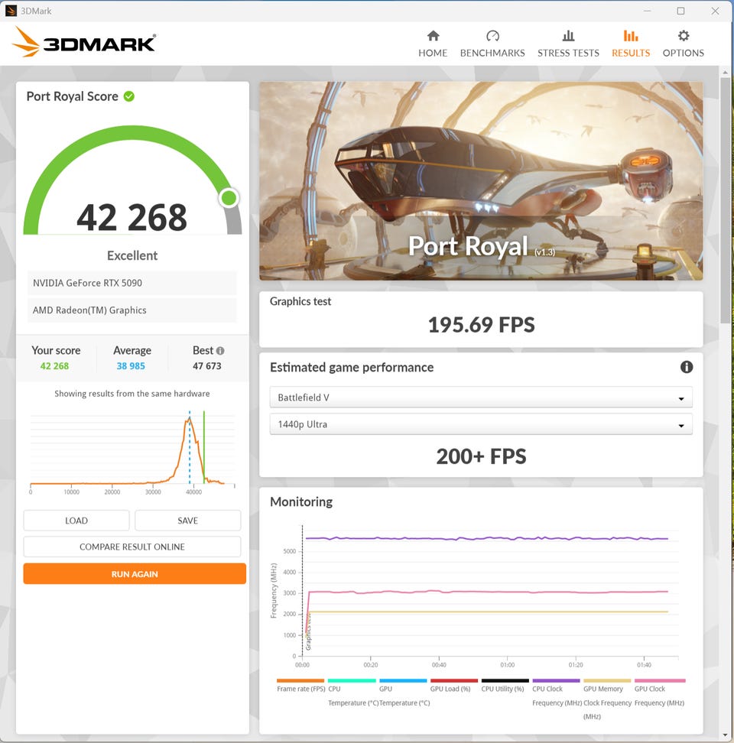The width and height of the screenshot is (734, 743).
Task: Toggle GPU Clock Frequency legend swatch
Action: click(x=660, y=680)
